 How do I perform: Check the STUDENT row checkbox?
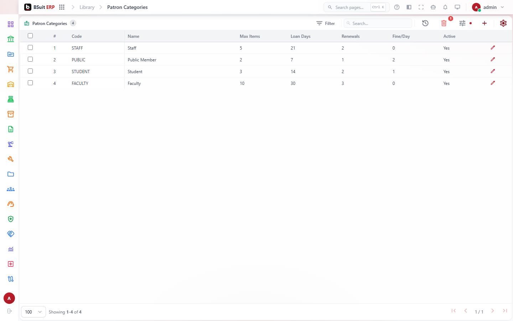30,71
